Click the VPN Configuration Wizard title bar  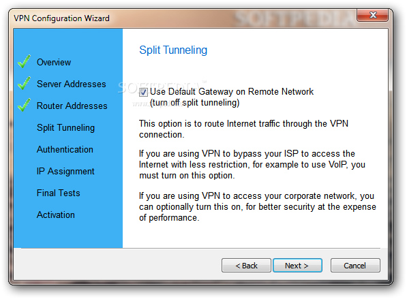pos(182,18)
